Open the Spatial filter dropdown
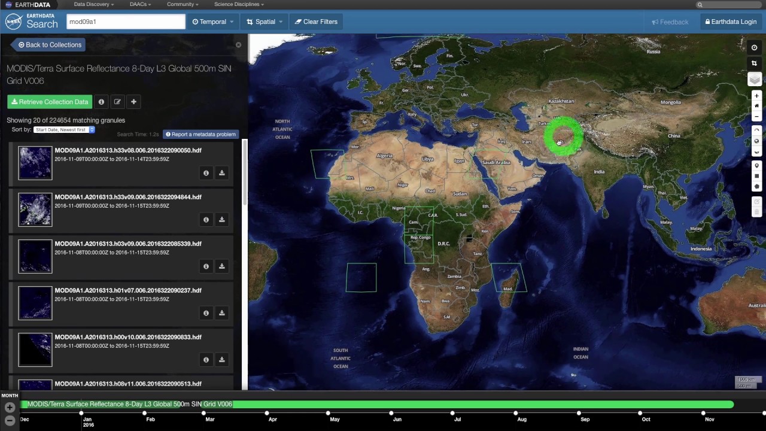The width and height of the screenshot is (766, 431). pos(265,22)
